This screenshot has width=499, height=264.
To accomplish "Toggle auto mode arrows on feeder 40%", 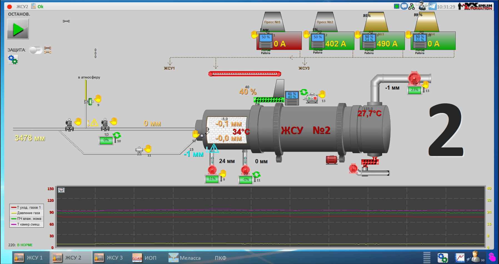I will coord(304,92).
